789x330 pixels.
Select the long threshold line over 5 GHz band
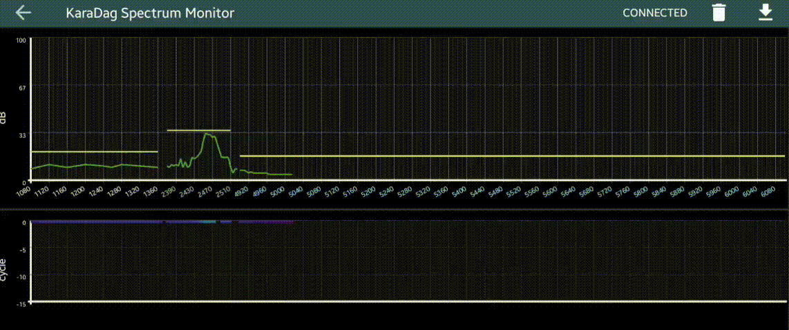[511, 156]
